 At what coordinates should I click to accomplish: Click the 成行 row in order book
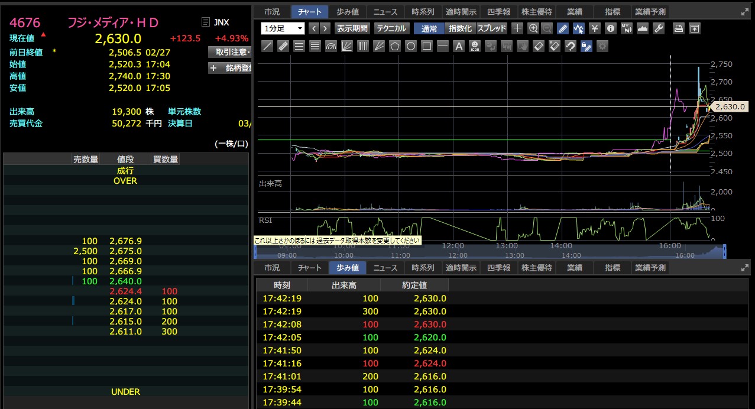point(125,170)
